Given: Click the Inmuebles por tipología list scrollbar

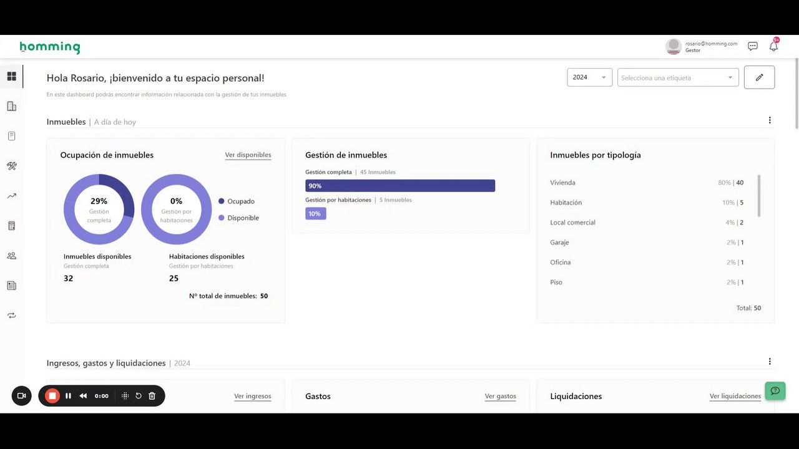Looking at the screenshot, I should pos(759,196).
